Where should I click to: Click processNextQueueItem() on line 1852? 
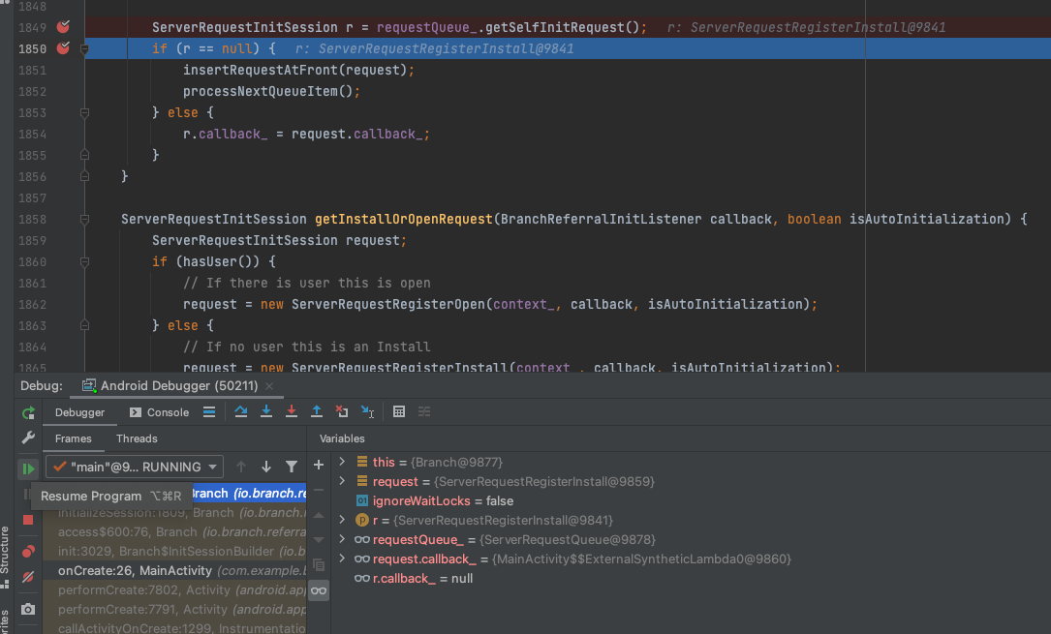(267, 92)
